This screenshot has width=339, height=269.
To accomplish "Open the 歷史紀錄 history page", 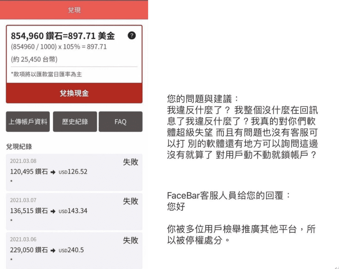I will click(x=75, y=122).
